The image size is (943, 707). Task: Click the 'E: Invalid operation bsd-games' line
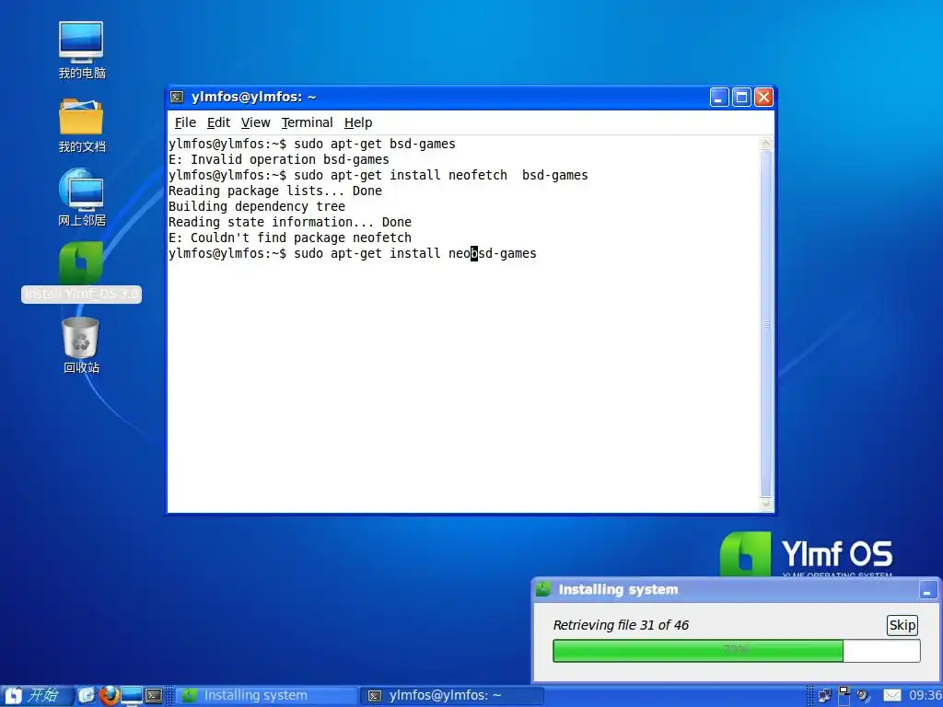(278, 159)
